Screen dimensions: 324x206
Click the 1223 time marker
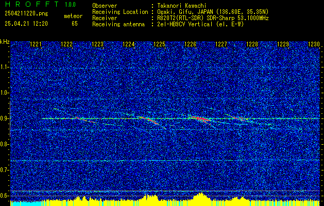click(97, 44)
